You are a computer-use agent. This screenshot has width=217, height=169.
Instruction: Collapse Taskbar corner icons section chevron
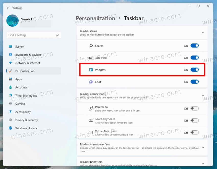click(203, 96)
